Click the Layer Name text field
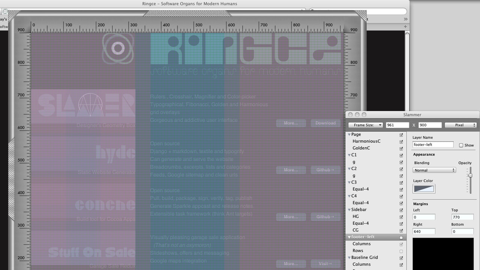 [433, 145]
